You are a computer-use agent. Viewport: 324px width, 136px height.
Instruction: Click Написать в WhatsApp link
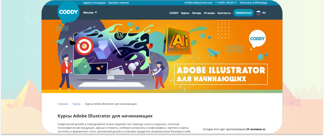pos(253,3)
